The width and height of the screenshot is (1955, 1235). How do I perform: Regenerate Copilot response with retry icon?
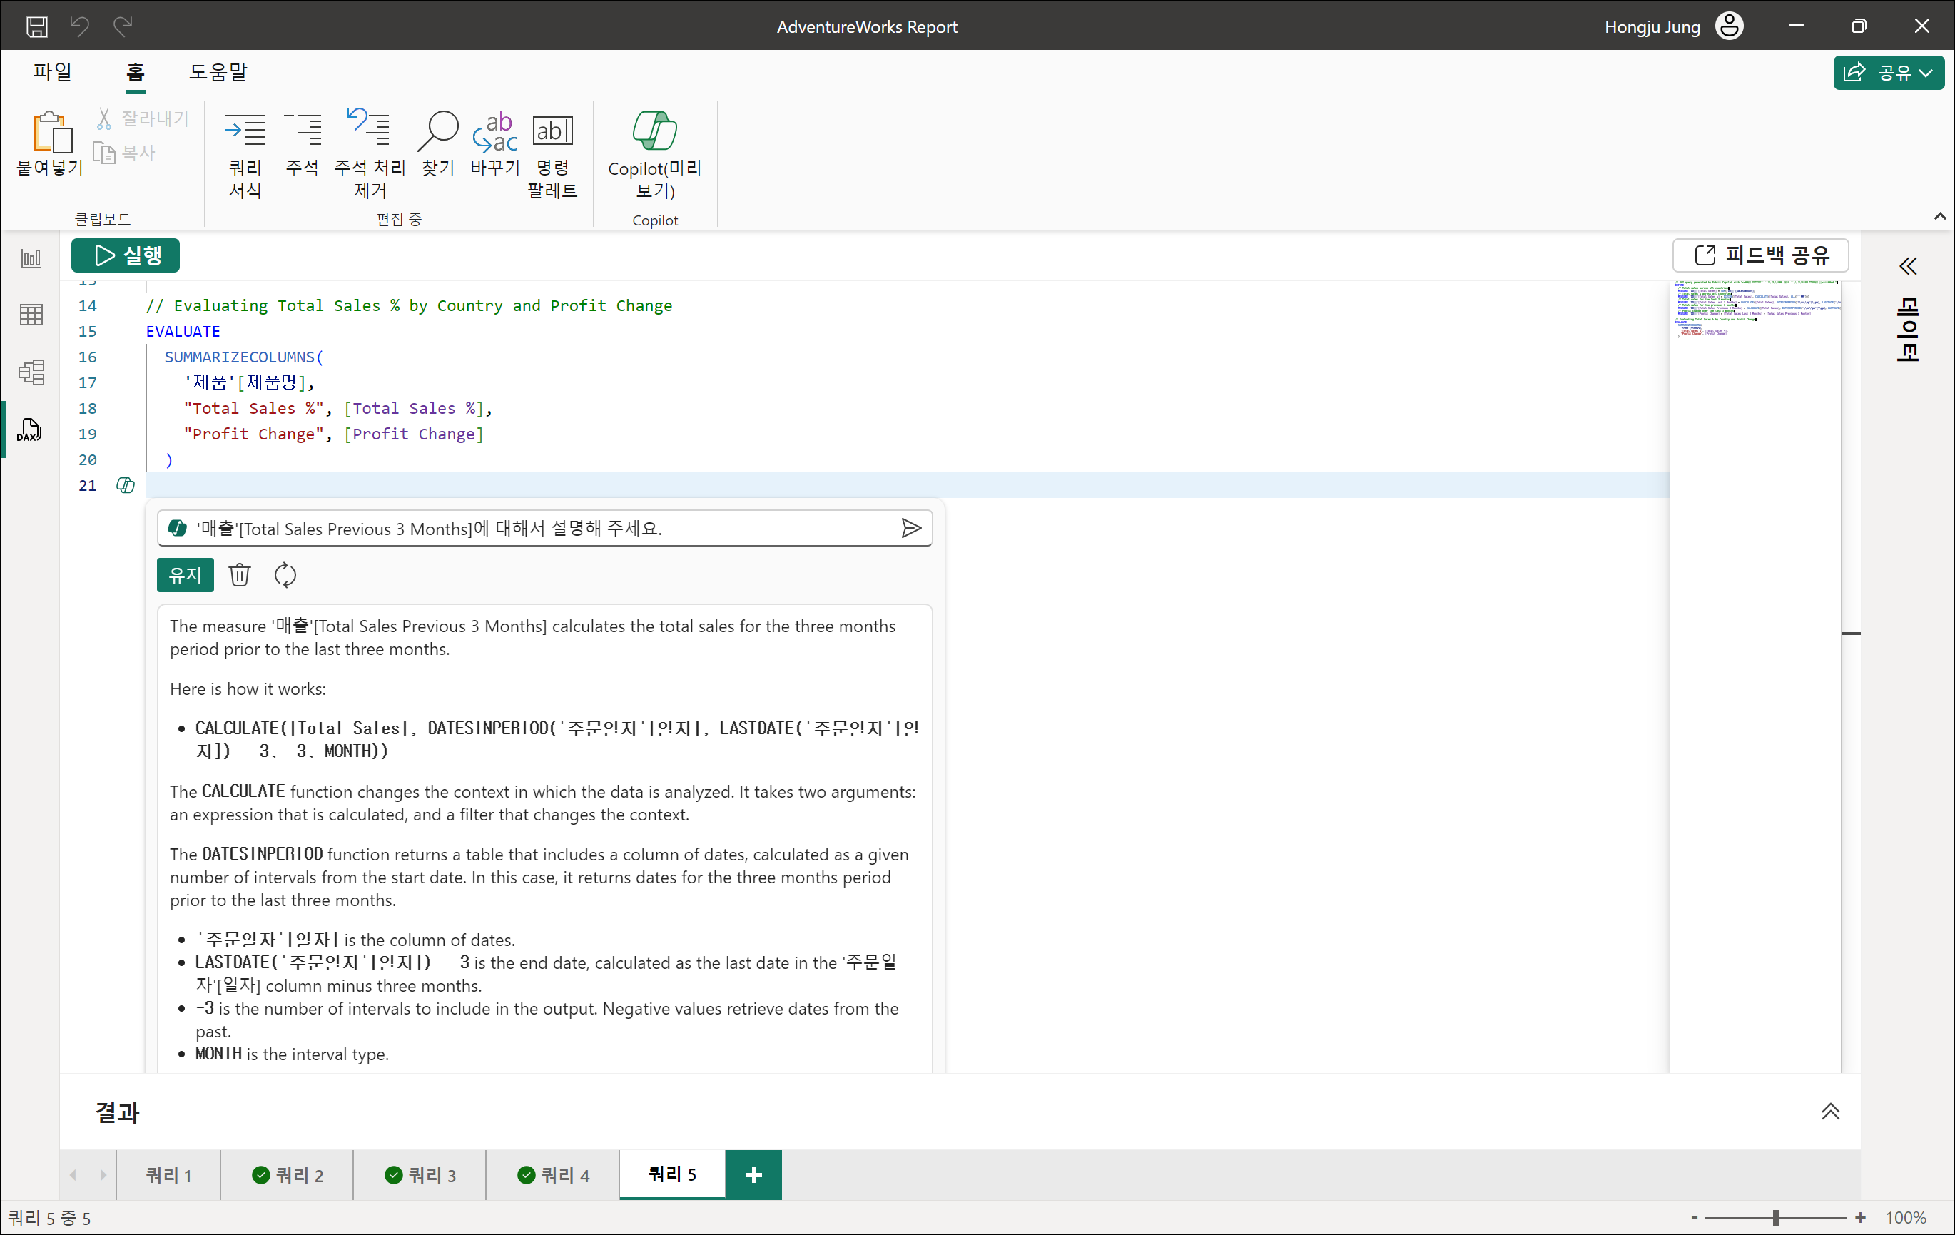pos(285,575)
